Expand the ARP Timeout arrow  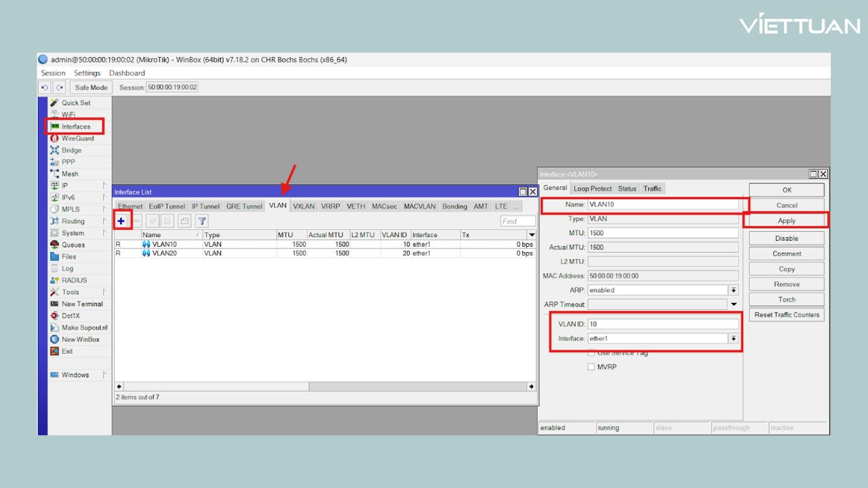coord(733,304)
